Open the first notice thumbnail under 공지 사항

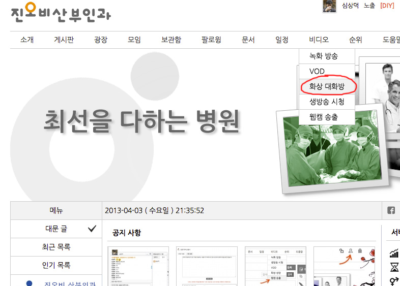[x=138, y=267]
